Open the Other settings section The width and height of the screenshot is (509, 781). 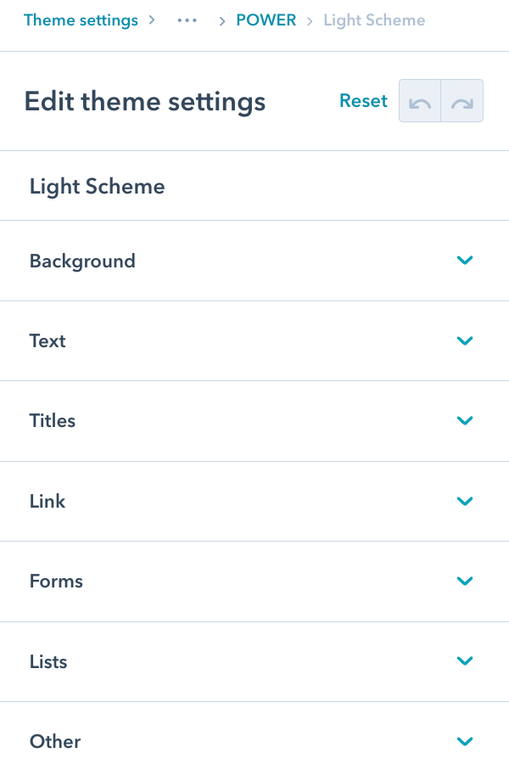pyautogui.click(x=465, y=741)
